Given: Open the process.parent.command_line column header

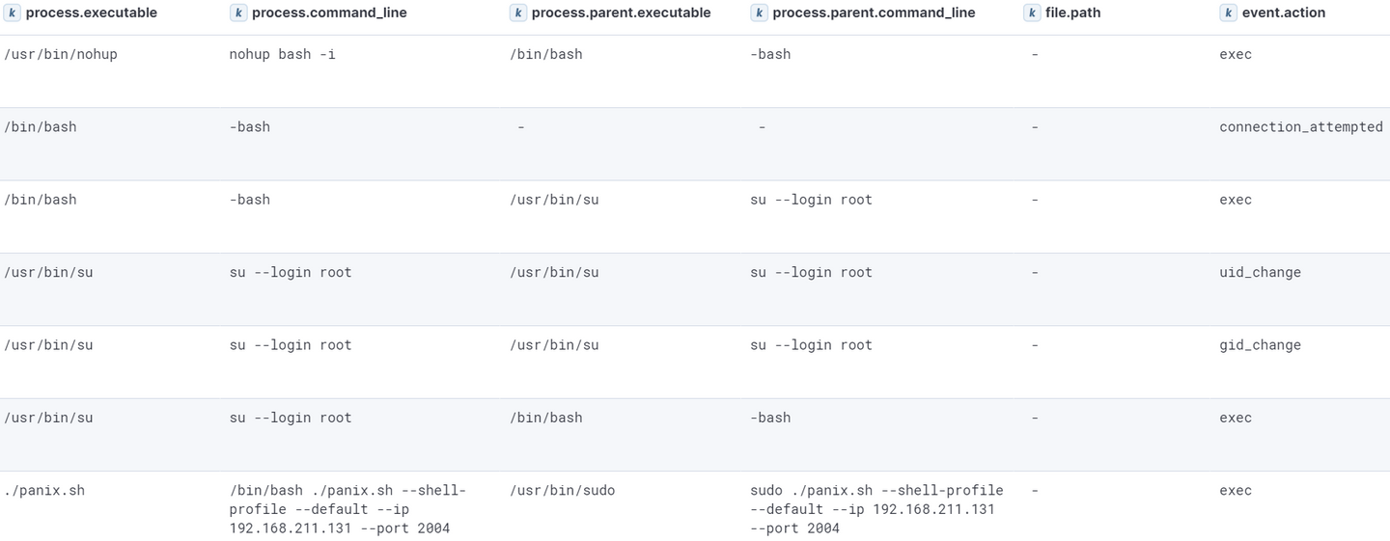Looking at the screenshot, I should [x=874, y=13].
